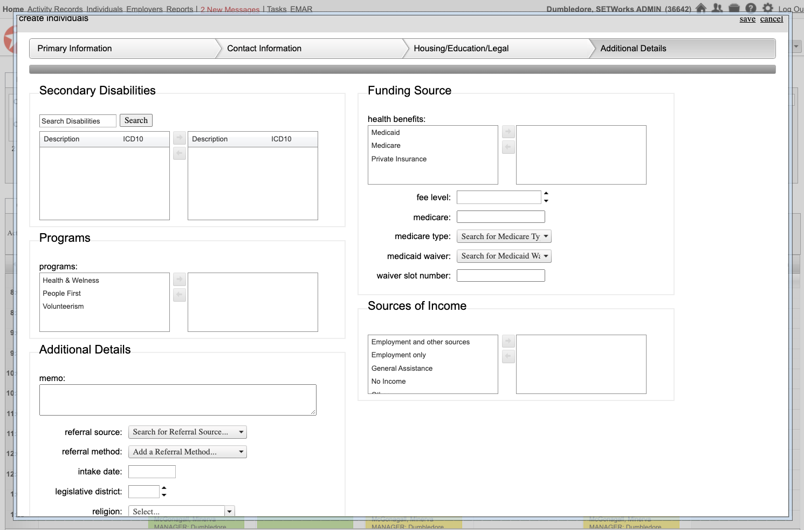
Task: Click the Search disabilities button
Action: [x=136, y=120]
